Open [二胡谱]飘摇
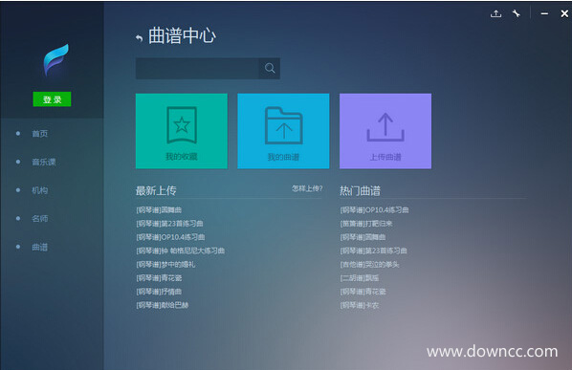Image resolution: width=572 pixels, height=370 pixels. tap(360, 278)
